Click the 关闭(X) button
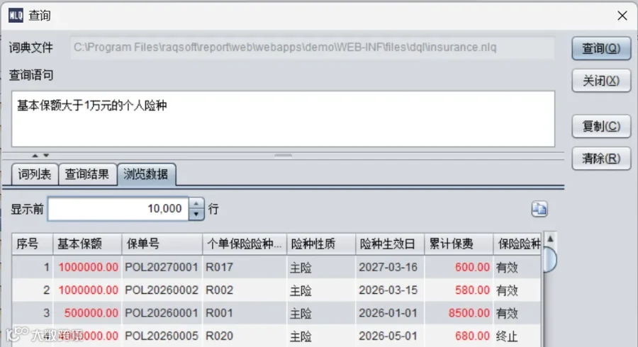638x347 pixels. tap(601, 81)
